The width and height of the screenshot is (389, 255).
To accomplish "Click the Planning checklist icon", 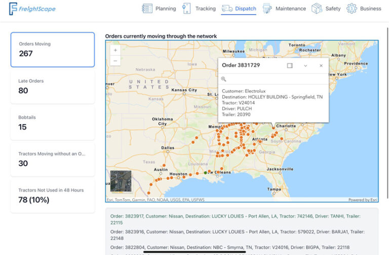I will pos(147,9).
